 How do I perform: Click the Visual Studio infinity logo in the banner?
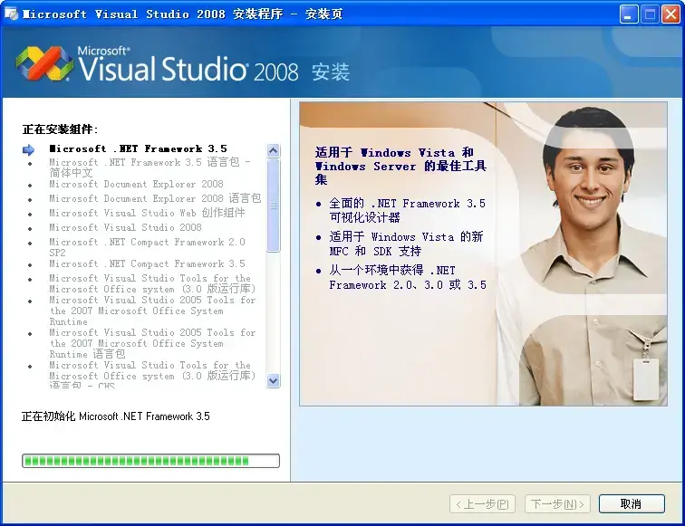coord(44,63)
